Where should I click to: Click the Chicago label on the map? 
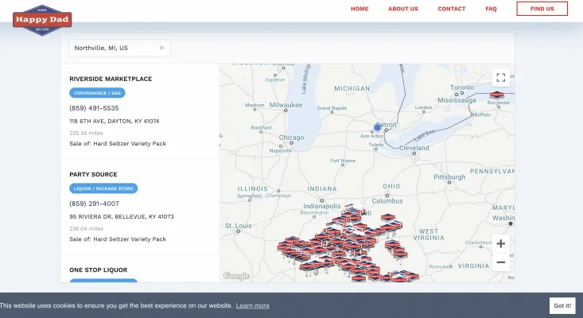point(291,138)
